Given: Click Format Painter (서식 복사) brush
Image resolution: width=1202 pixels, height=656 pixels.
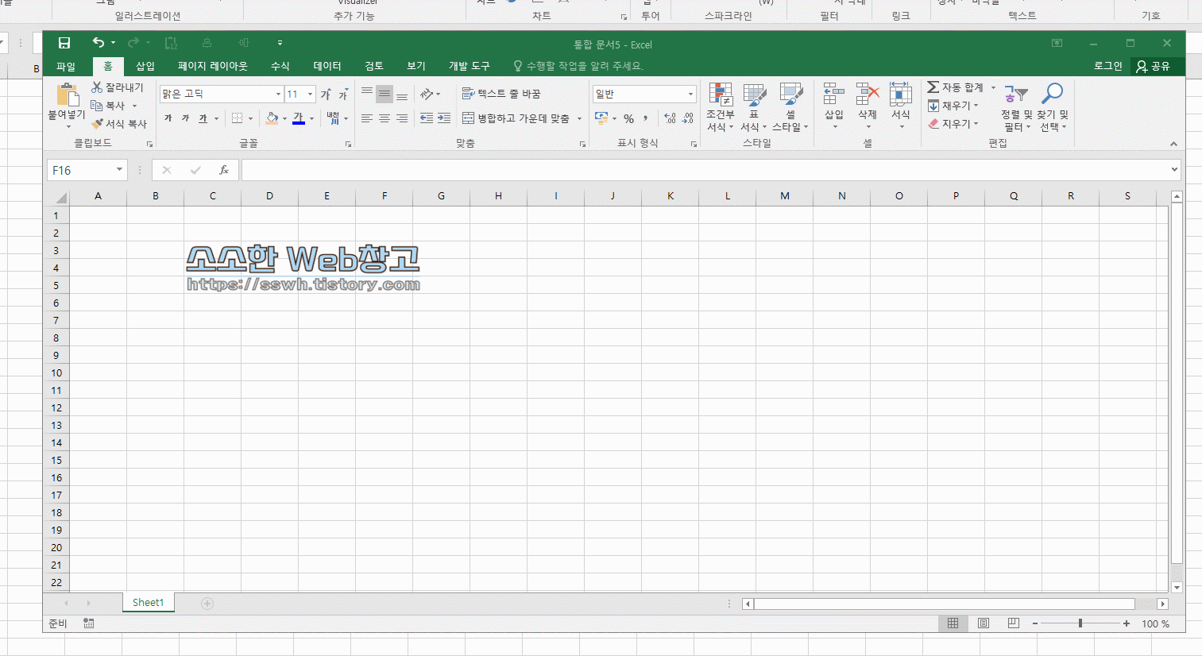Looking at the screenshot, I should point(97,124).
